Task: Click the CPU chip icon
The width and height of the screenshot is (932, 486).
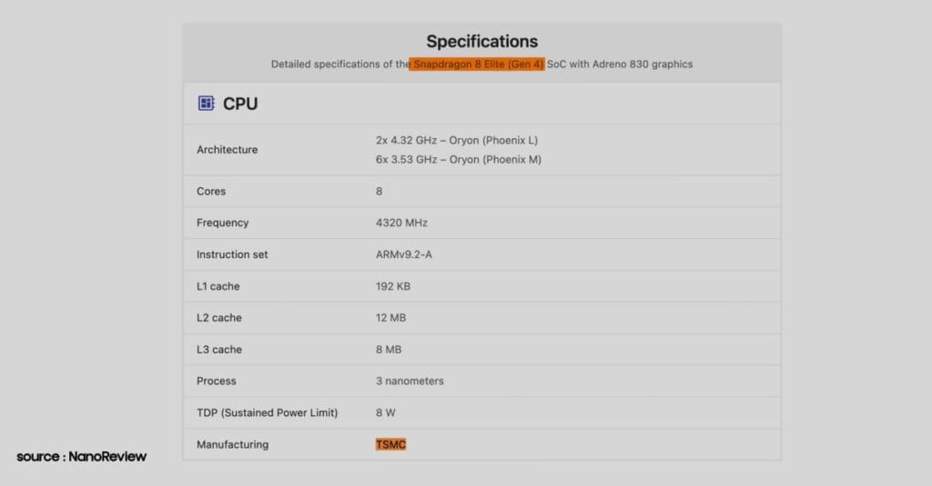Action: point(207,104)
